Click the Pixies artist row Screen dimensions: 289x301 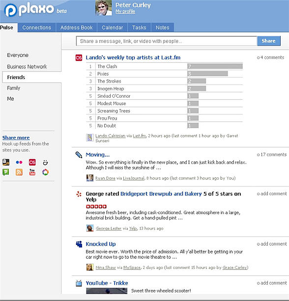(165, 74)
